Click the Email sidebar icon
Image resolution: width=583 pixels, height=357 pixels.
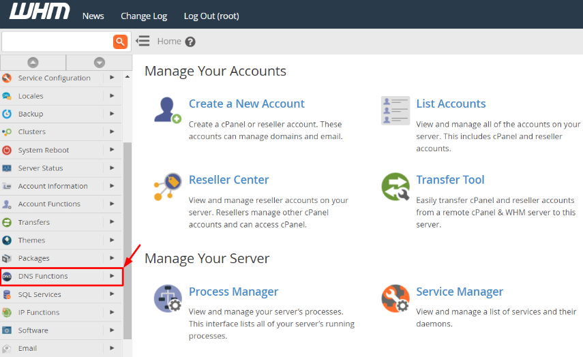(7, 348)
